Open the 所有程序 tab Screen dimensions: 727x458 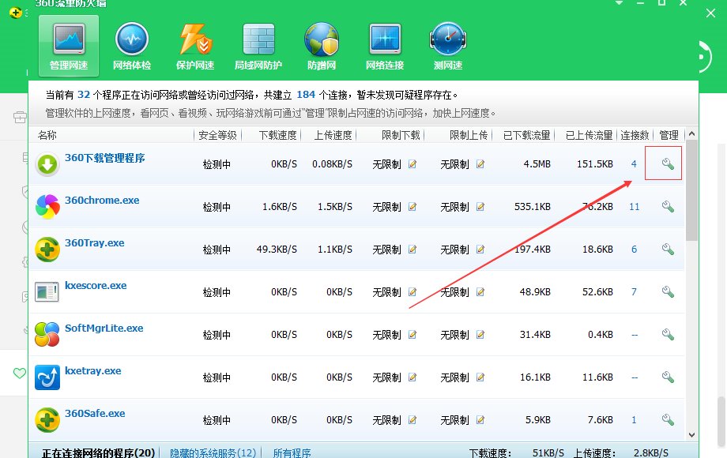(x=292, y=452)
